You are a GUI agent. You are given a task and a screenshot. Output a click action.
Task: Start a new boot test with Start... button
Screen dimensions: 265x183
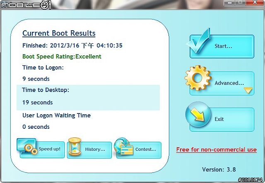(222, 46)
